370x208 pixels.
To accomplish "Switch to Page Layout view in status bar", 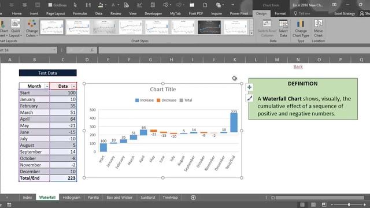I will pyautogui.click(x=313, y=205).
